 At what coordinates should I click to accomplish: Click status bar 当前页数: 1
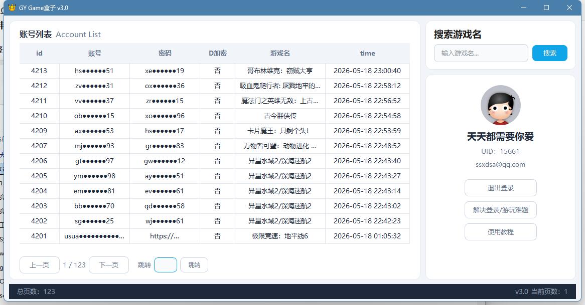[x=549, y=291]
